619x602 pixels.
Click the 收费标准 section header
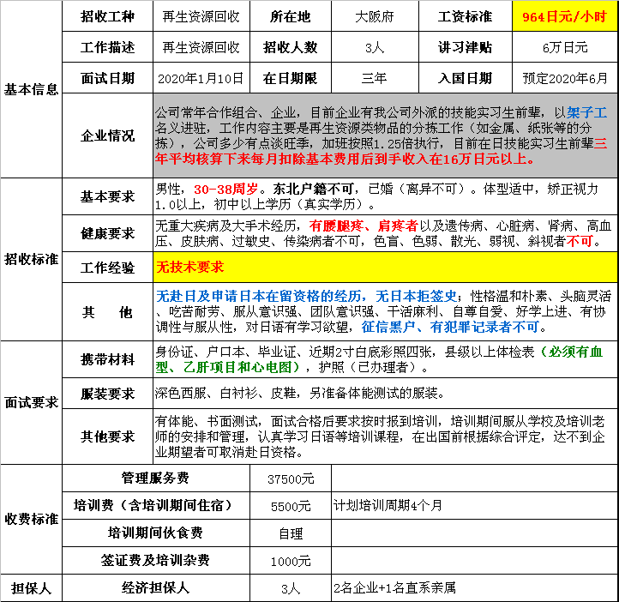click(x=31, y=519)
